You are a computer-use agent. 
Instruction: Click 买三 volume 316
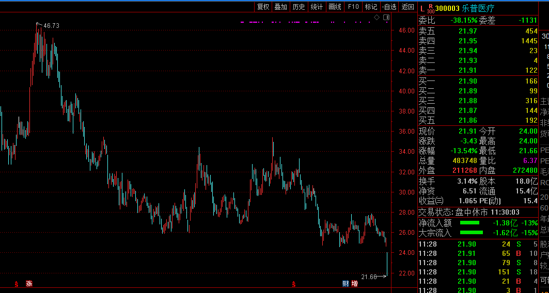pos(531,101)
